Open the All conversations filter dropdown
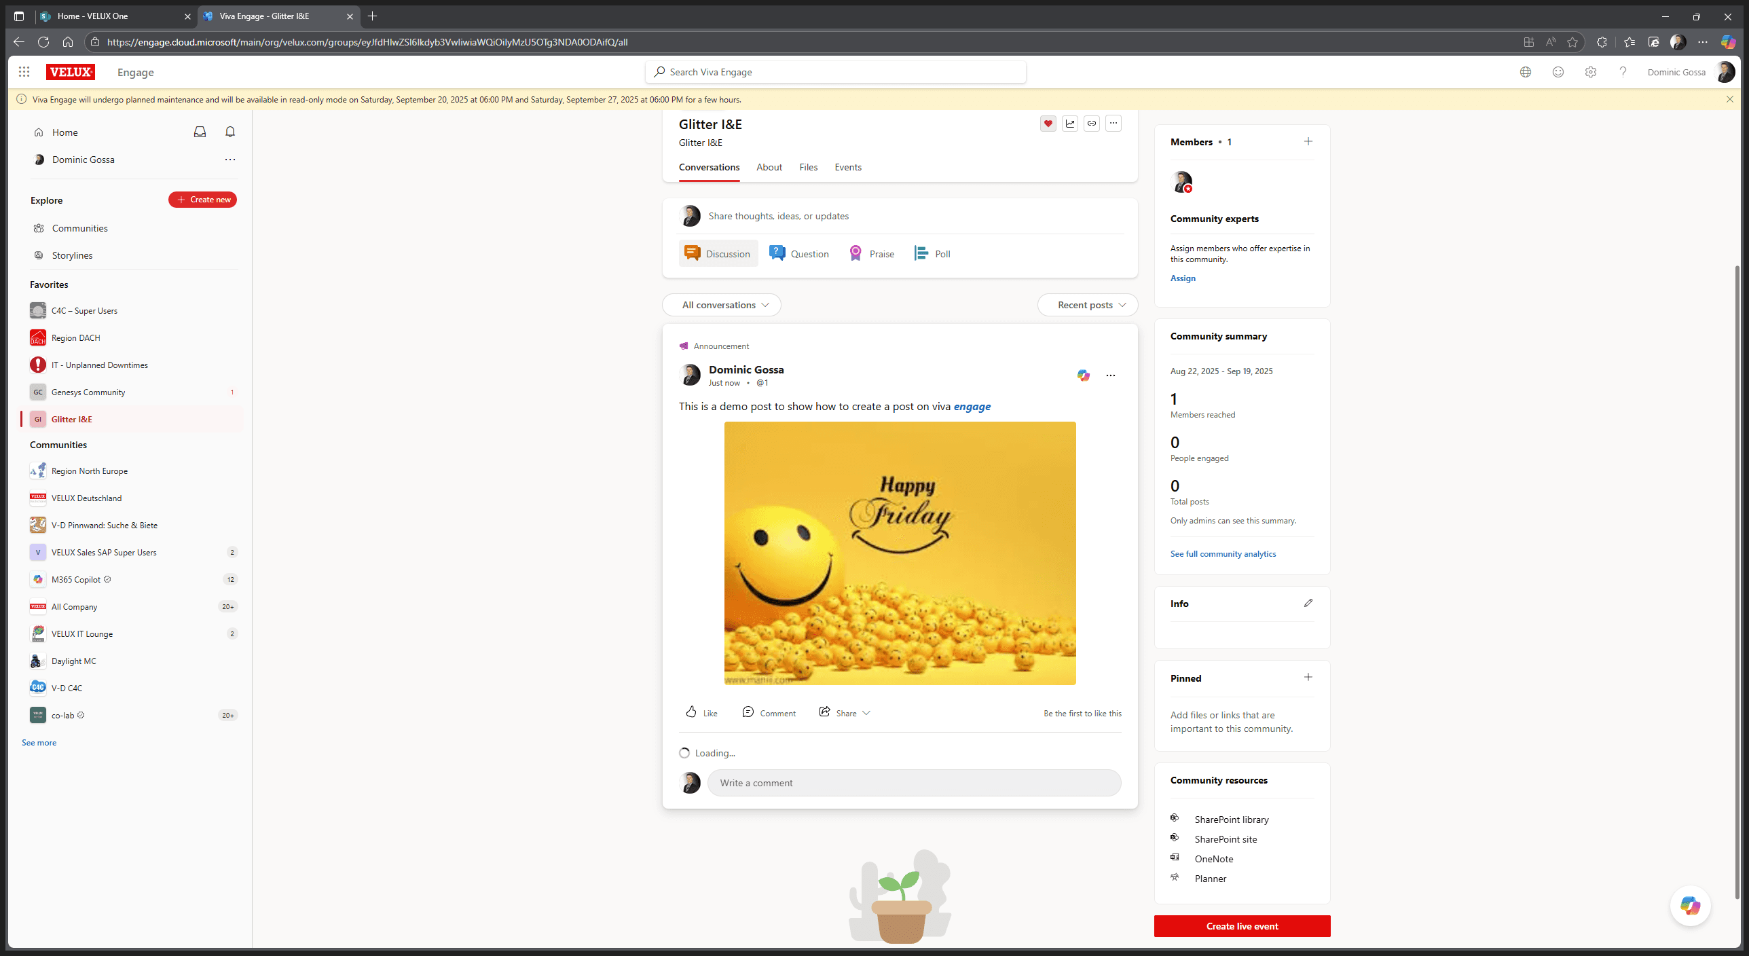Screen dimensions: 1749x956 pyautogui.click(x=722, y=305)
